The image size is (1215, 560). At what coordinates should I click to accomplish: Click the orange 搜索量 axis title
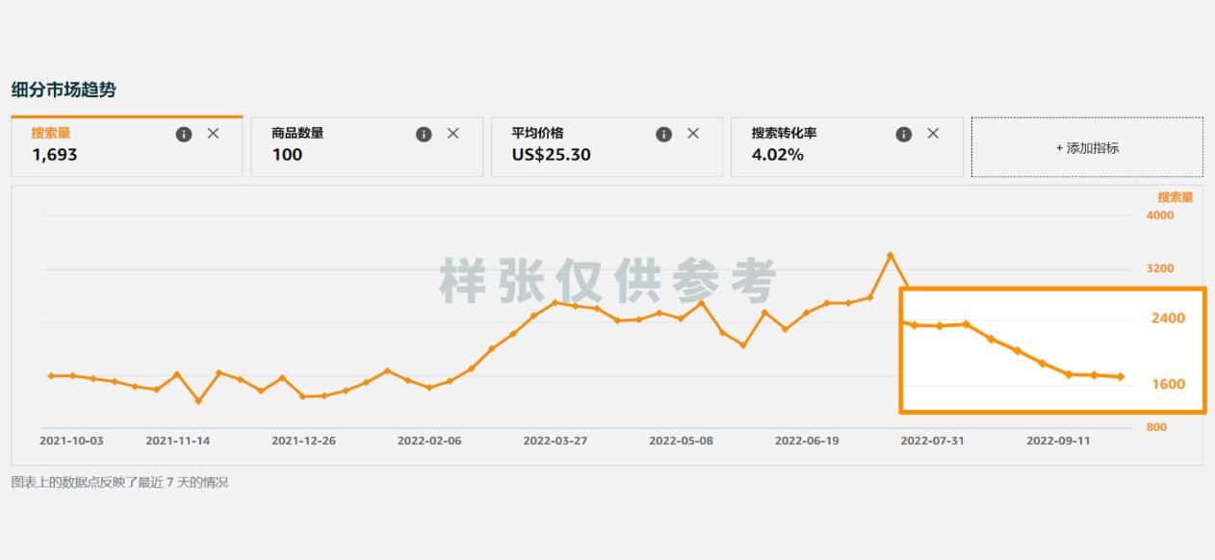[x=1176, y=197]
